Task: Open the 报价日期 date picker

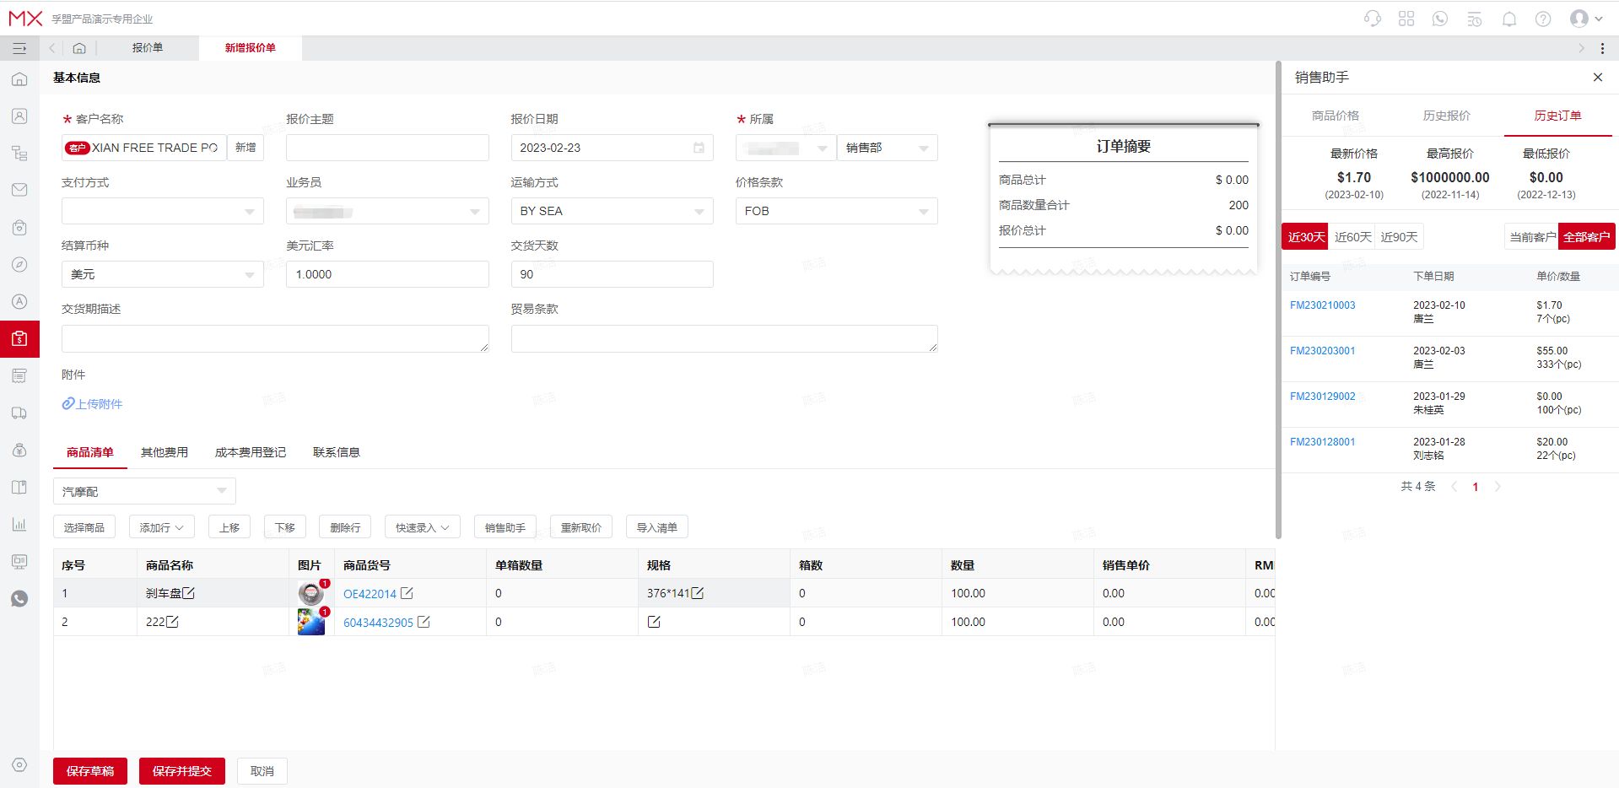Action: coord(698,147)
